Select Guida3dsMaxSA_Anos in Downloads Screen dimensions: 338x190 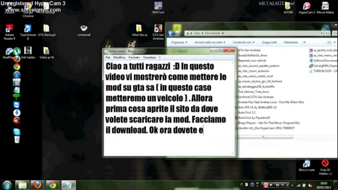coord(252,55)
